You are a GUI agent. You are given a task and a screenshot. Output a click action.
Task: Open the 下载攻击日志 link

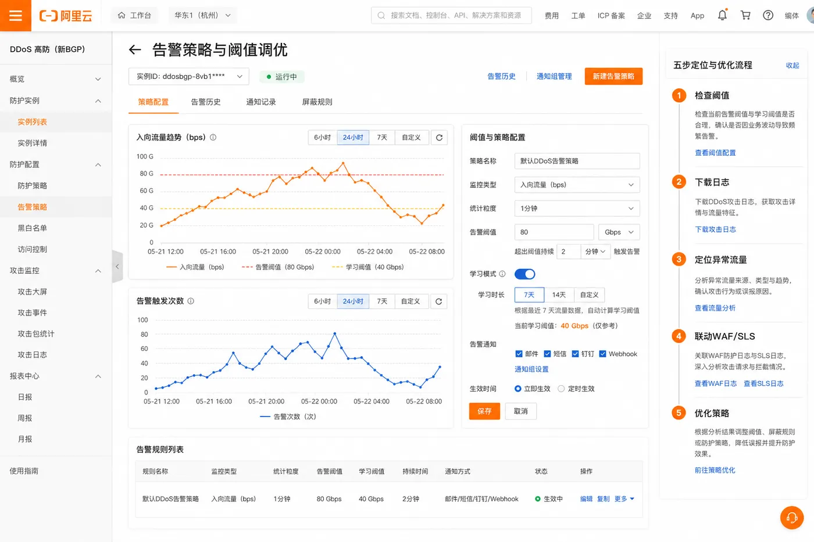(x=715, y=229)
